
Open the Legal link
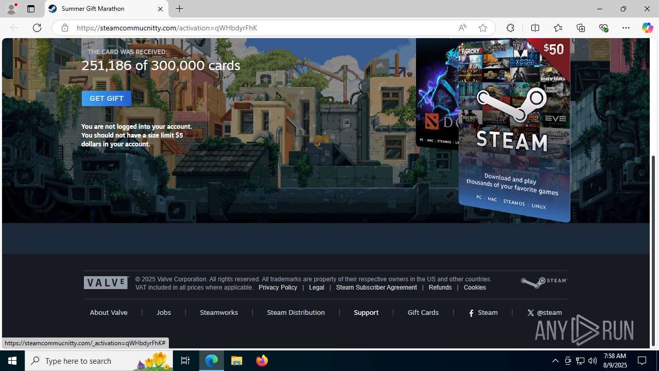[x=317, y=288]
